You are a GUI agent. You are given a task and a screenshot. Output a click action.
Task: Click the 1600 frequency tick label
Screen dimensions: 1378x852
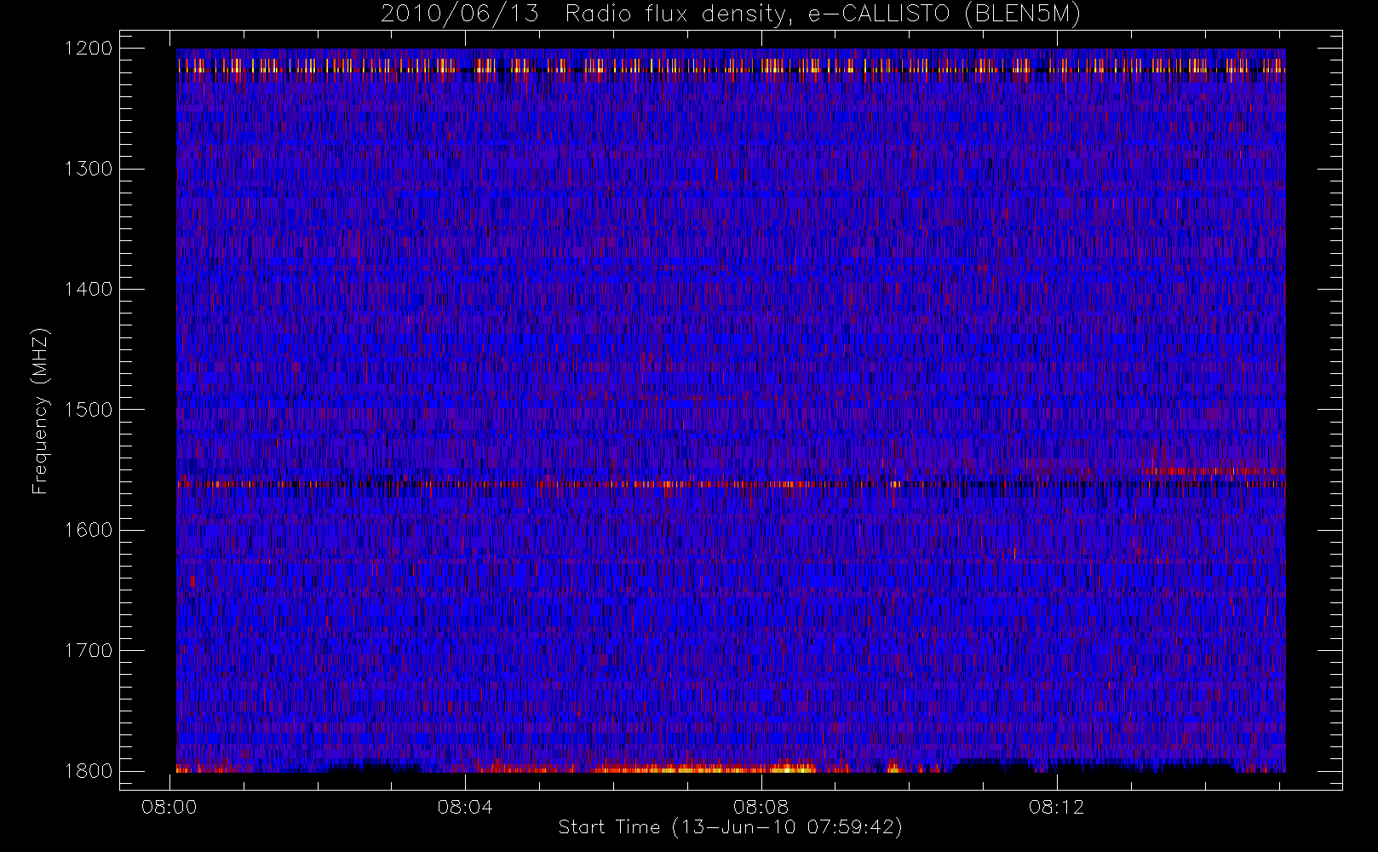pos(89,530)
